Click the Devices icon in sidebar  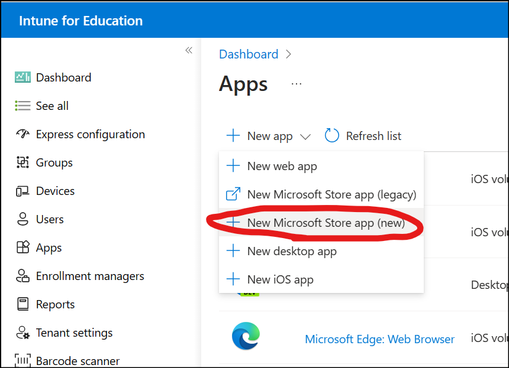click(x=22, y=191)
